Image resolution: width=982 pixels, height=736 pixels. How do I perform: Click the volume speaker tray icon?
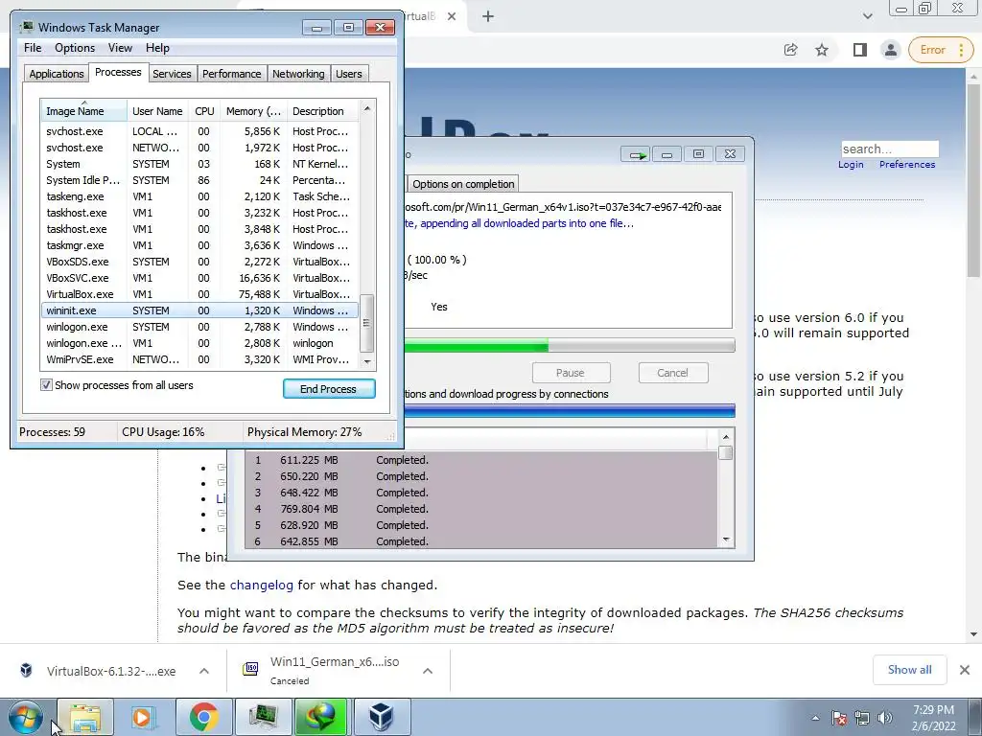click(885, 718)
